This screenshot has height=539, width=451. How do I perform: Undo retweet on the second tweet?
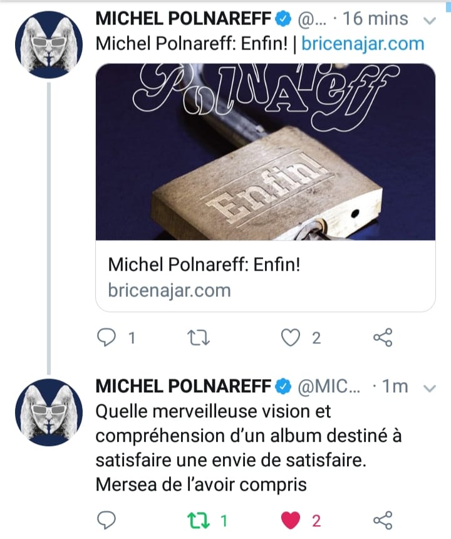point(200,520)
